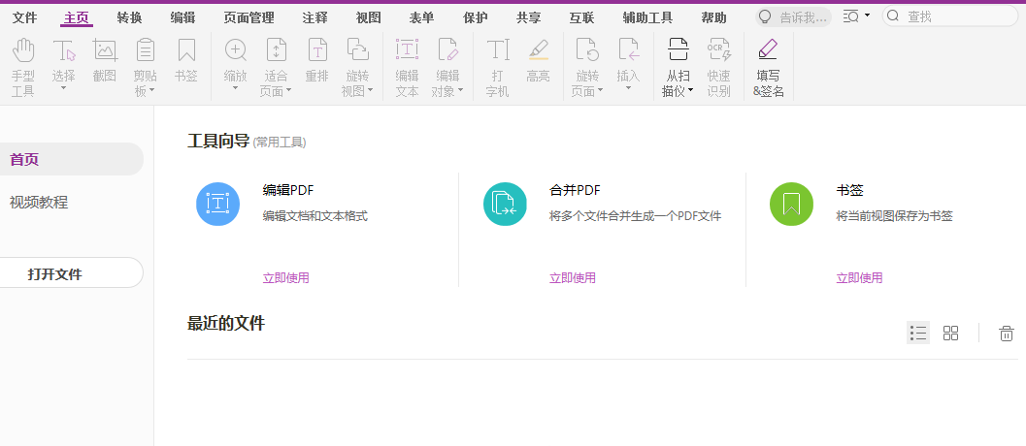
Task: Click the Reflow icon (重排)
Action: 317,50
